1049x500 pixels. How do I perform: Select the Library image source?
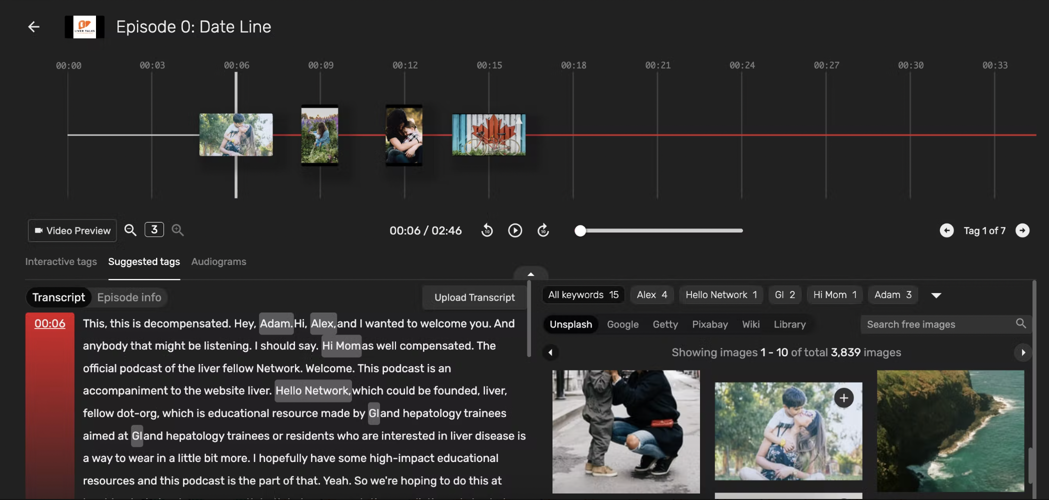point(789,324)
